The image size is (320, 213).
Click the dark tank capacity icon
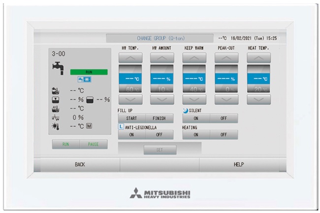[90, 100]
